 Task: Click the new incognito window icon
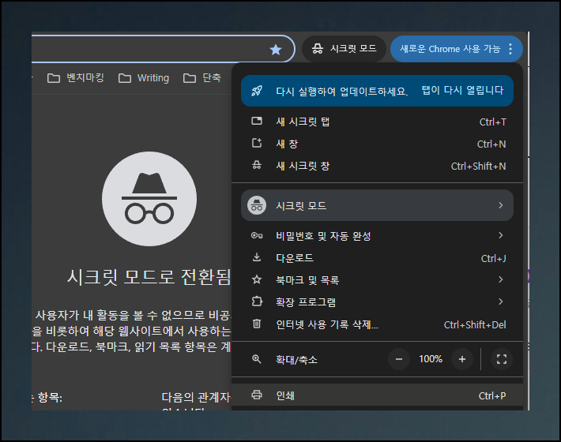point(257,165)
